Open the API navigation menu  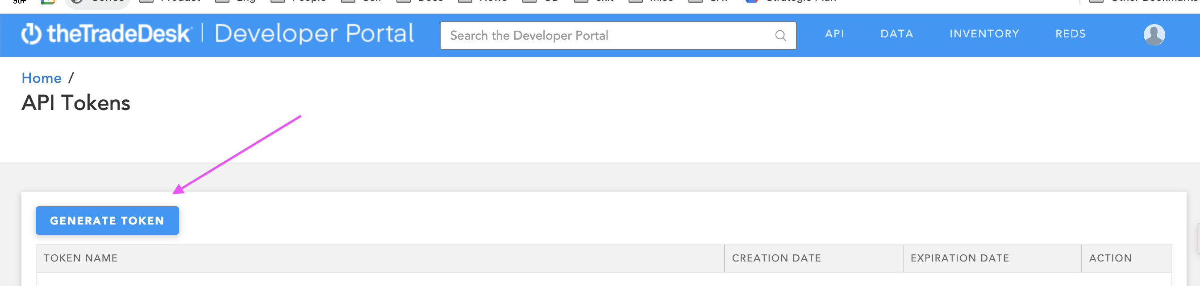835,33
